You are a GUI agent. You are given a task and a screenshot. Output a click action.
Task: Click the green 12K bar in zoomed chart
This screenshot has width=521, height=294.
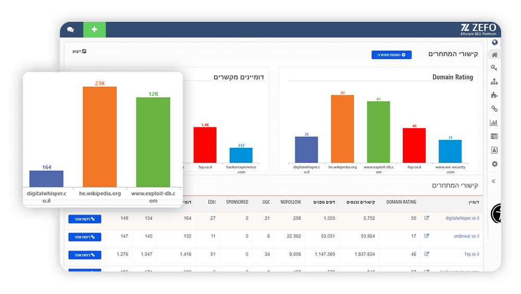pyautogui.click(x=153, y=142)
